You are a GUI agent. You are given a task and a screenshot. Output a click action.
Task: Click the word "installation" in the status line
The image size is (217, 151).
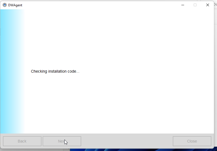(57, 71)
